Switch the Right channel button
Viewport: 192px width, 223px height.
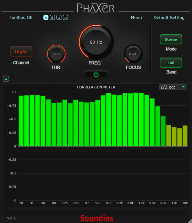click(x=21, y=51)
